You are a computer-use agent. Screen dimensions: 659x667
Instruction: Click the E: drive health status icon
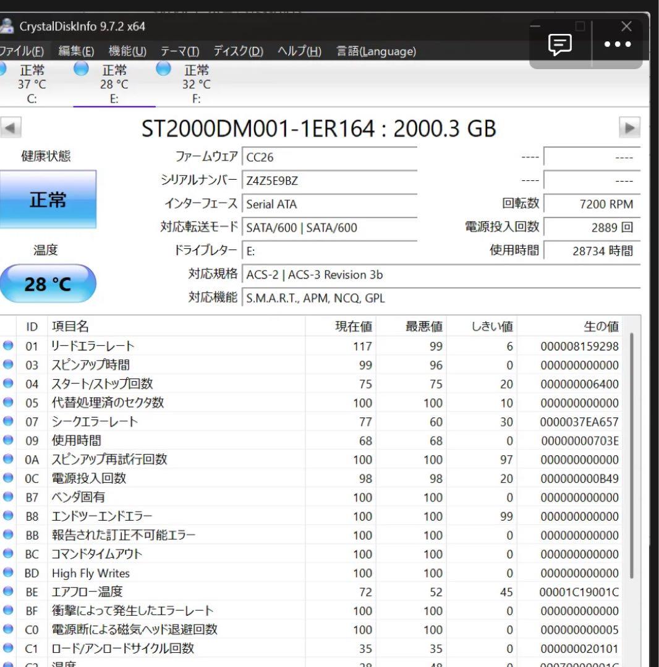tap(81, 70)
